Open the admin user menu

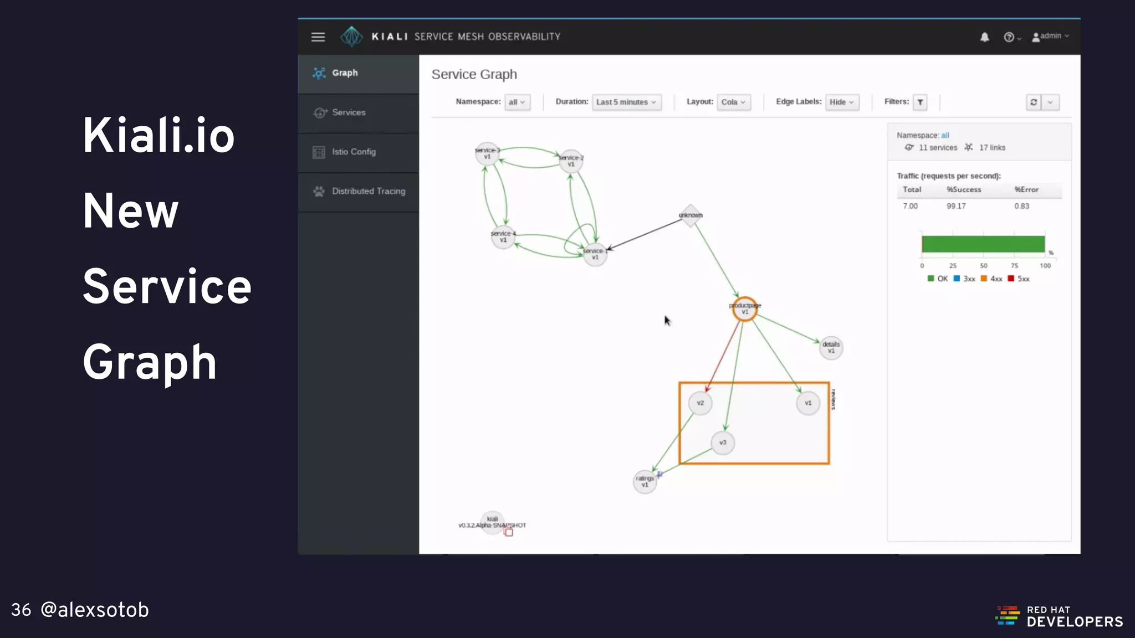(x=1050, y=37)
